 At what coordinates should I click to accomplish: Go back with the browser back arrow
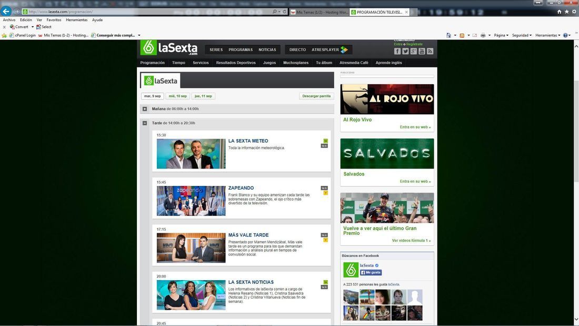pos(6,12)
